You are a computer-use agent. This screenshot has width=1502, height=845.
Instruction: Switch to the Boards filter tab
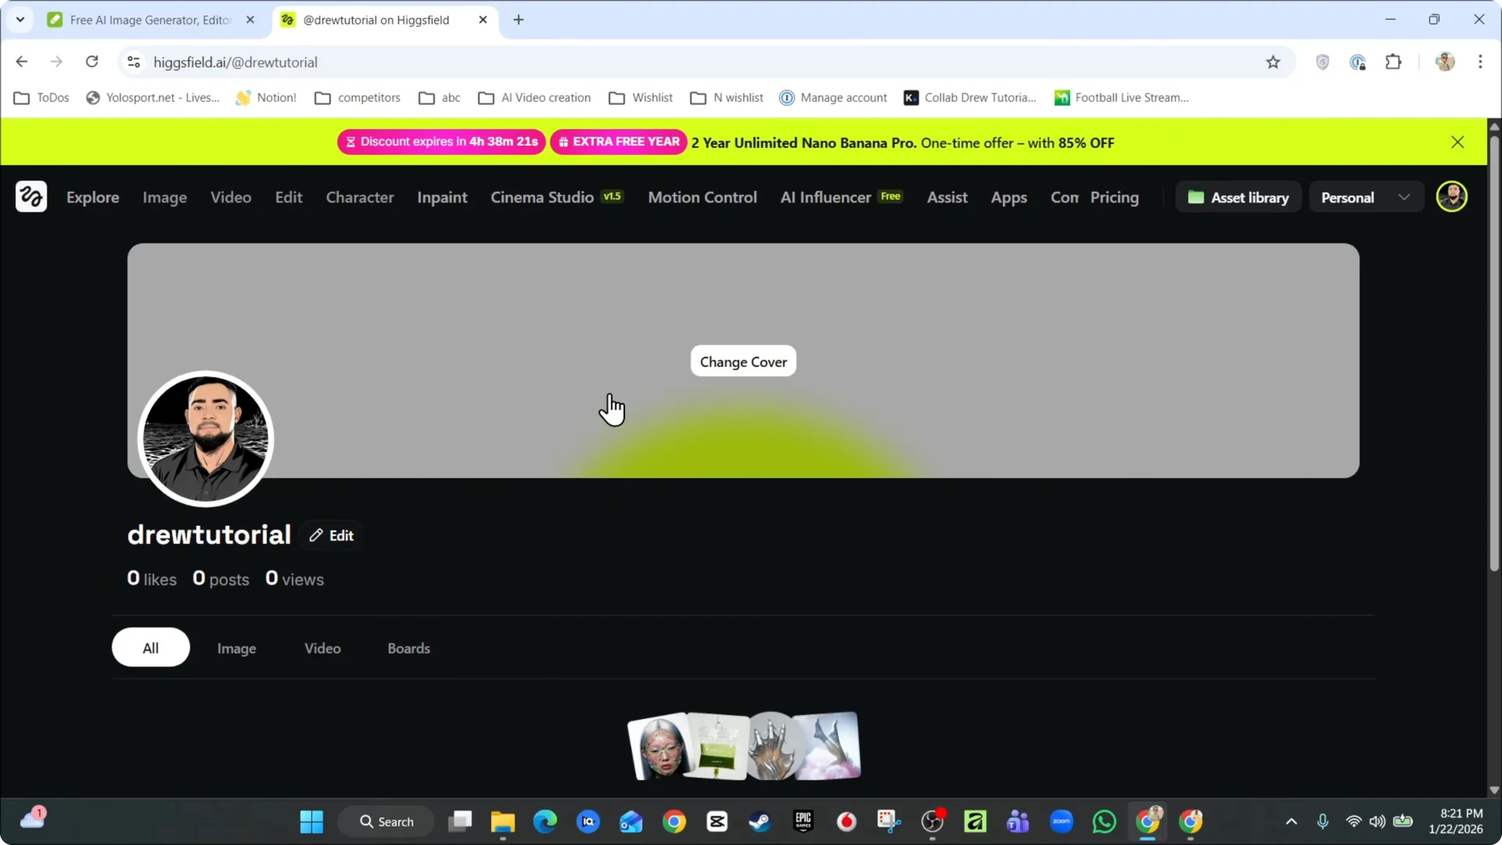[x=408, y=648]
